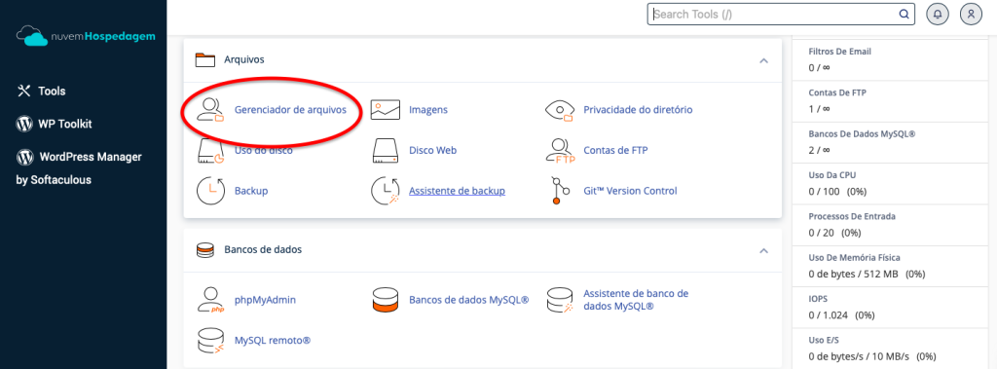The height and width of the screenshot is (369, 997).
Task: Open the Contas de FTP link
Action: click(x=615, y=150)
